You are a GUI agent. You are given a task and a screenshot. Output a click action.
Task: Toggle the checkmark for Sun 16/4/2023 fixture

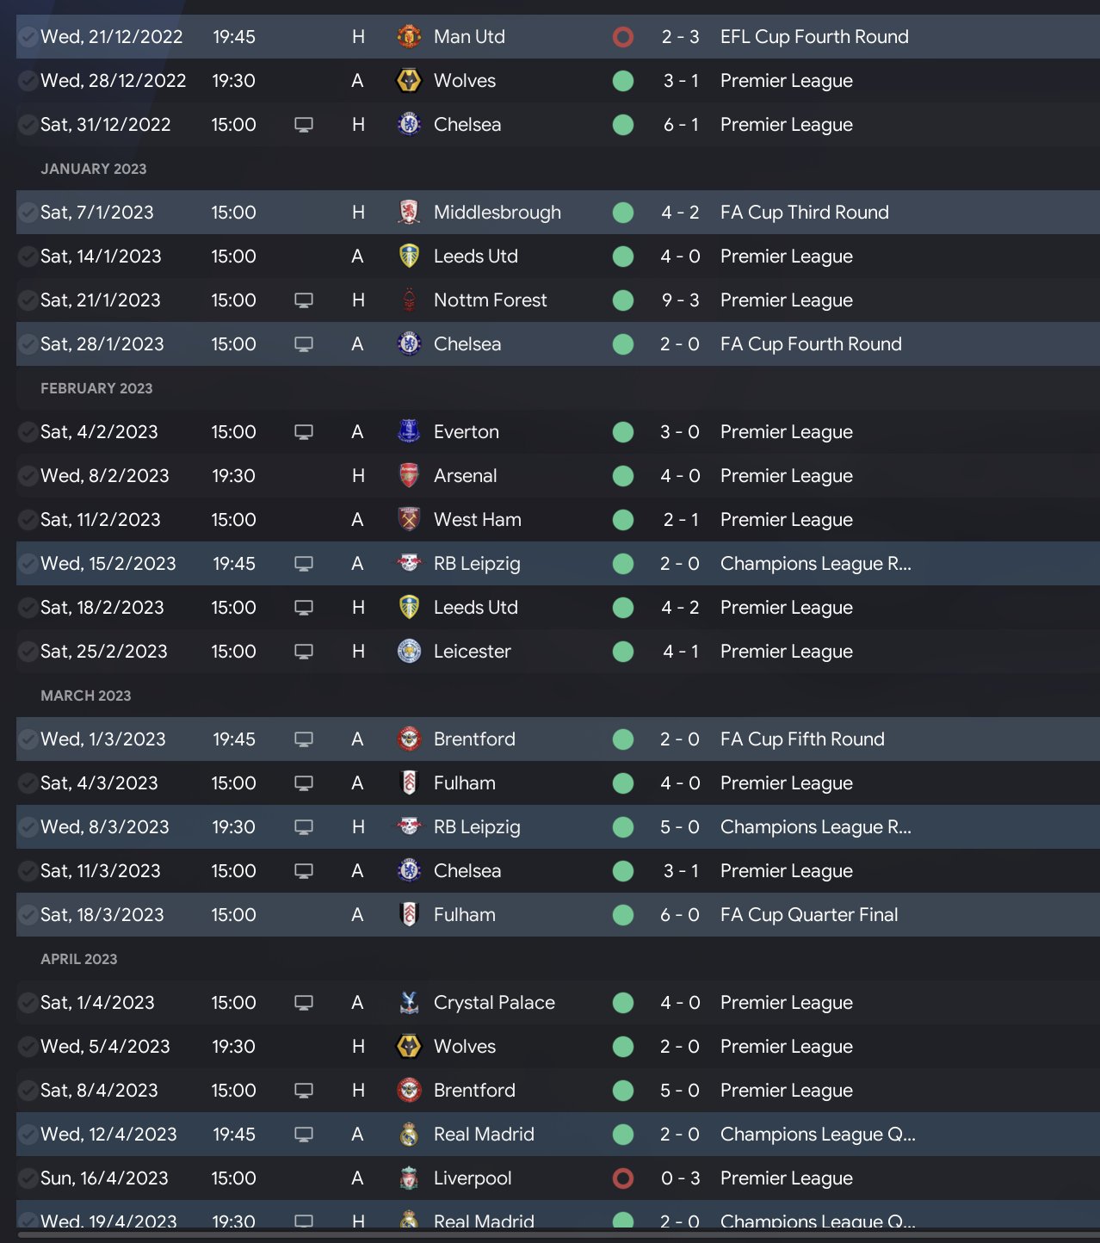coord(28,1178)
